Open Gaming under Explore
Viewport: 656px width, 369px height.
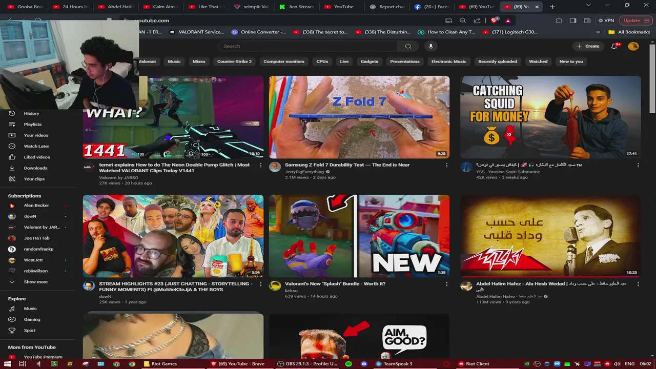coord(32,319)
